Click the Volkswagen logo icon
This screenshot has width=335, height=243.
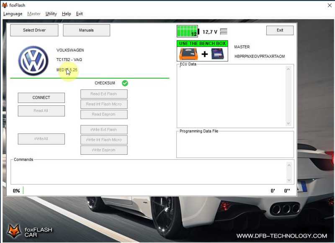pyautogui.click(x=33, y=61)
